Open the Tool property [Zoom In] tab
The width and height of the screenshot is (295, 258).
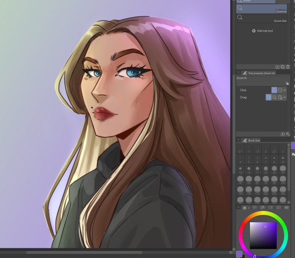pyautogui.click(x=259, y=73)
